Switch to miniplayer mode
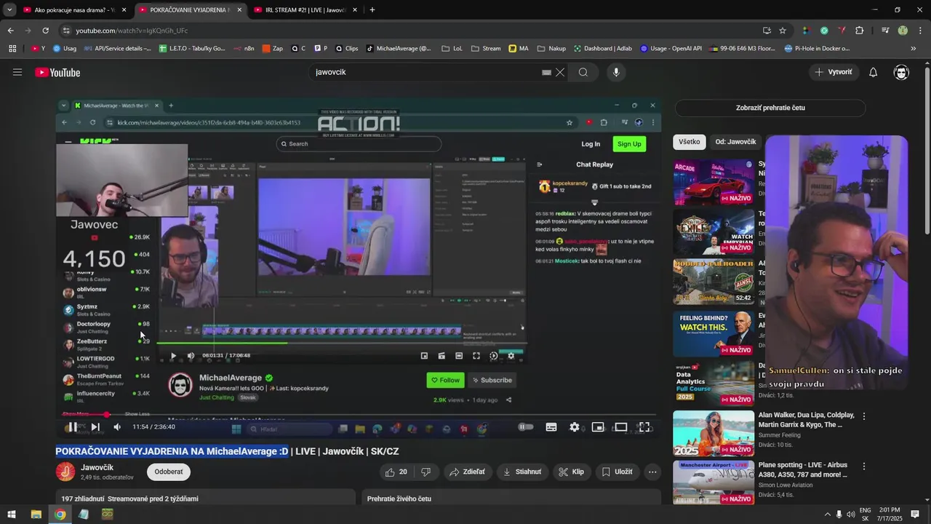Viewport: 931px width, 524px height. point(597,427)
